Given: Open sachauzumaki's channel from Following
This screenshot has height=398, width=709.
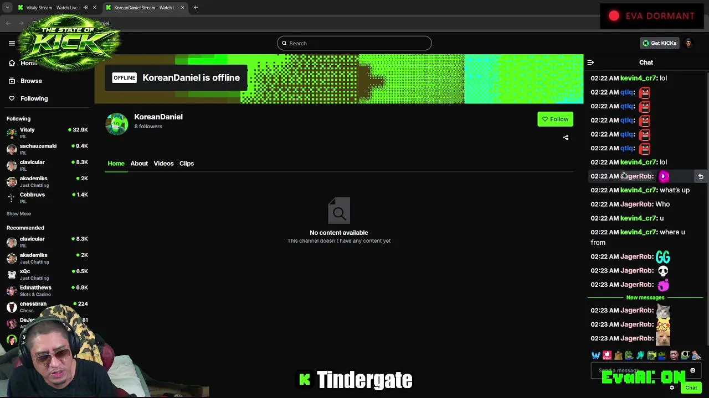Looking at the screenshot, I should point(47,149).
